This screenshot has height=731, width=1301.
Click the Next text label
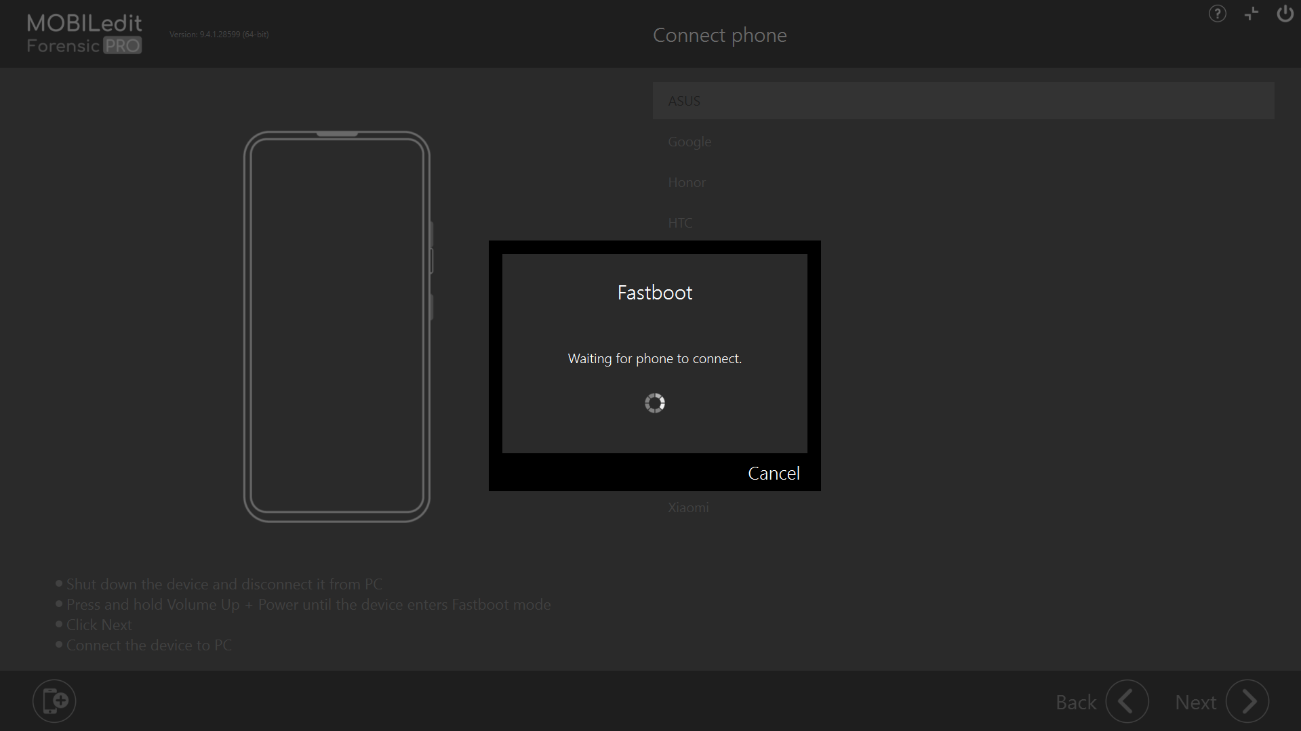pyautogui.click(x=1195, y=703)
